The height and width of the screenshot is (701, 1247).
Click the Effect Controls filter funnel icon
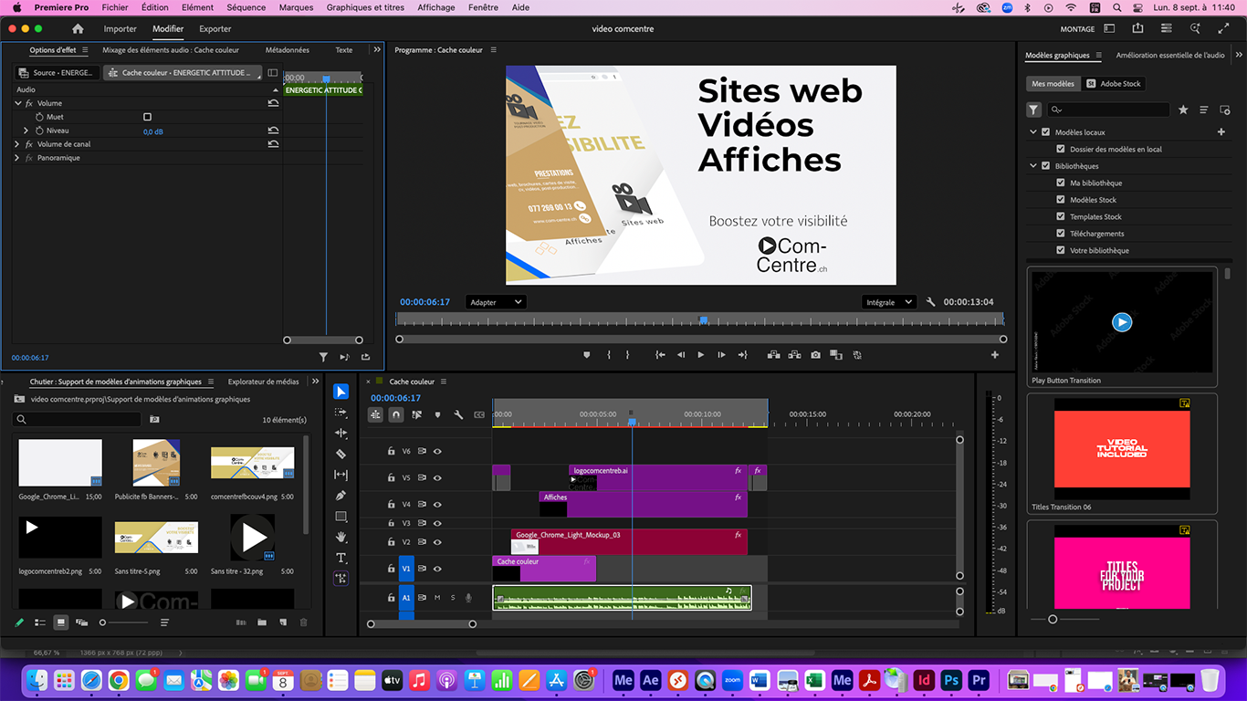tap(323, 358)
